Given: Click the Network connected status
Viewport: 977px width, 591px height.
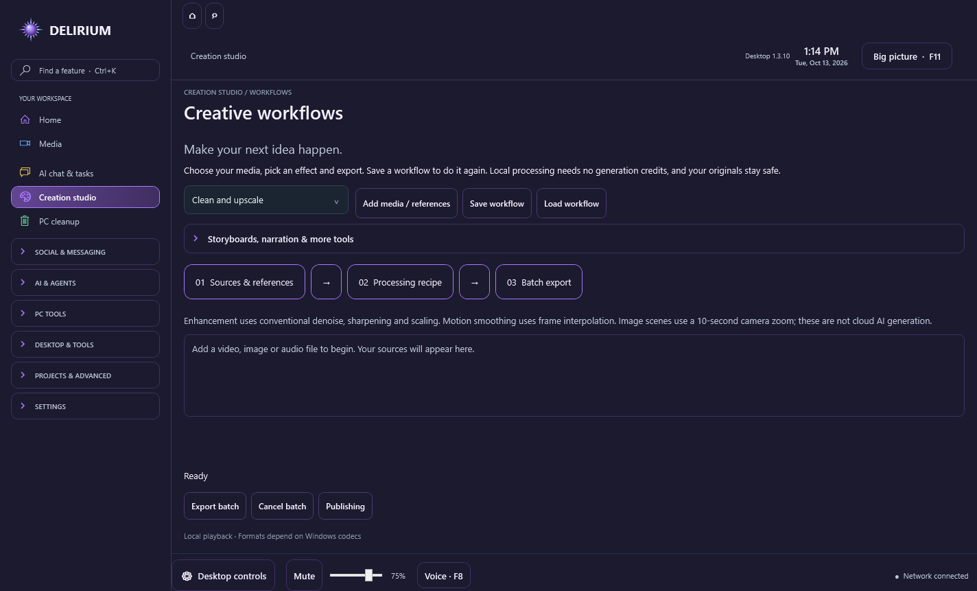Looking at the screenshot, I should [932, 576].
